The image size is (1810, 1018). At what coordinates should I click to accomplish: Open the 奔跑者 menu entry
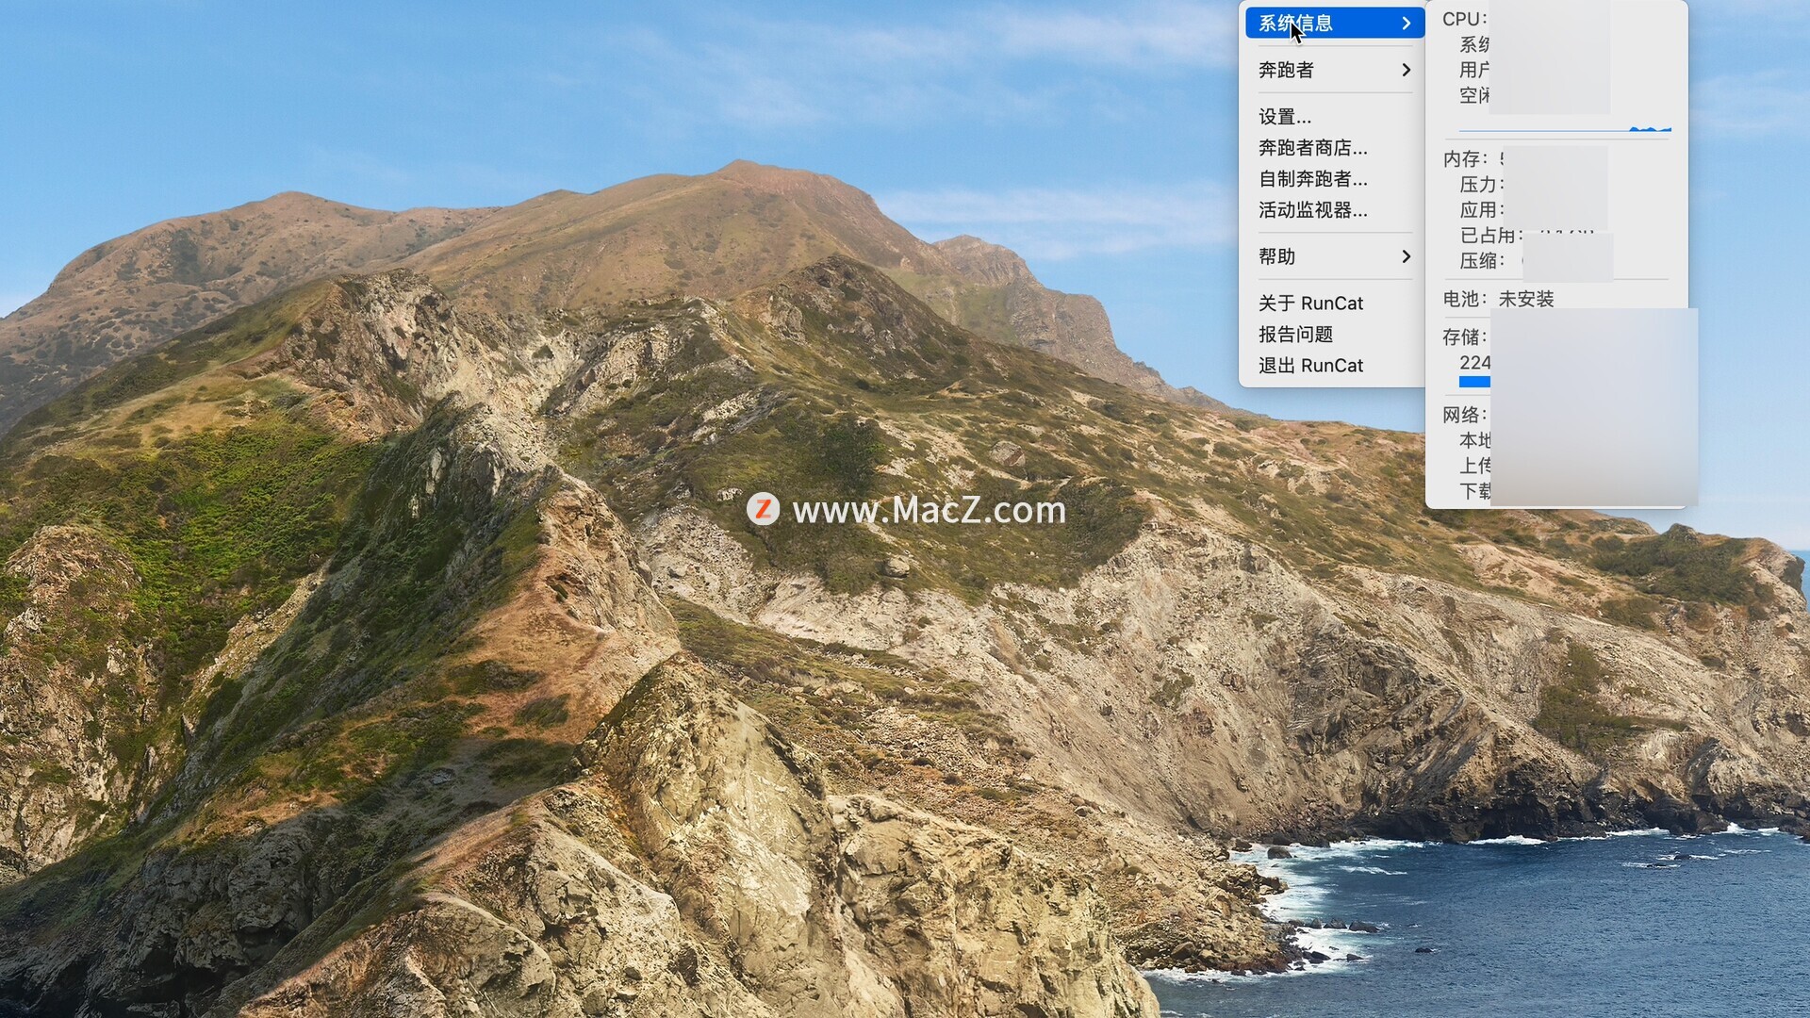(1286, 70)
